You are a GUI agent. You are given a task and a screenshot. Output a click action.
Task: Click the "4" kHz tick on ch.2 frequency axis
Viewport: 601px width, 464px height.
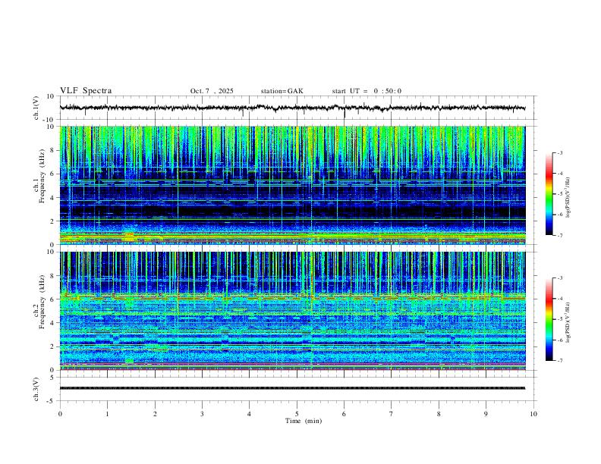(x=52, y=323)
